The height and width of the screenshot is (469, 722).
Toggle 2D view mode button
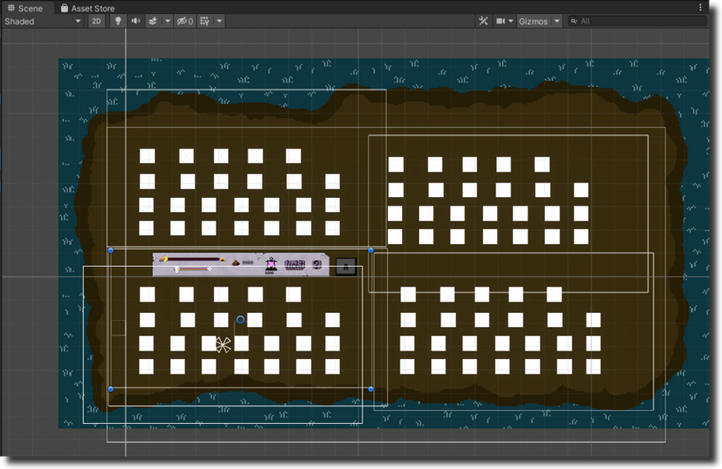click(x=97, y=21)
